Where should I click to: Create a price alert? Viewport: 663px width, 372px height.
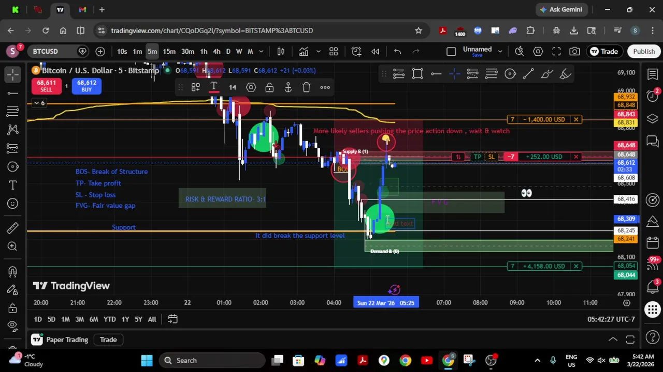[x=356, y=51]
